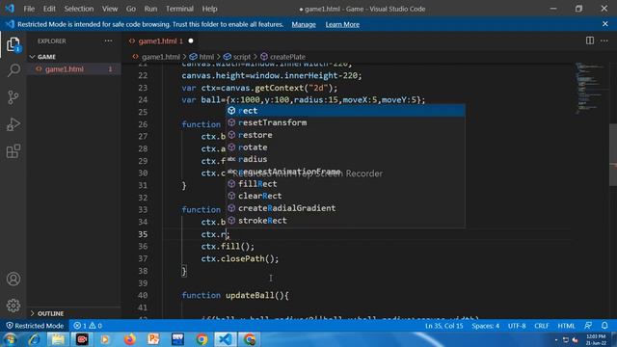Choose fillRect suggestion
This screenshot has width=617, height=347.
345,184
